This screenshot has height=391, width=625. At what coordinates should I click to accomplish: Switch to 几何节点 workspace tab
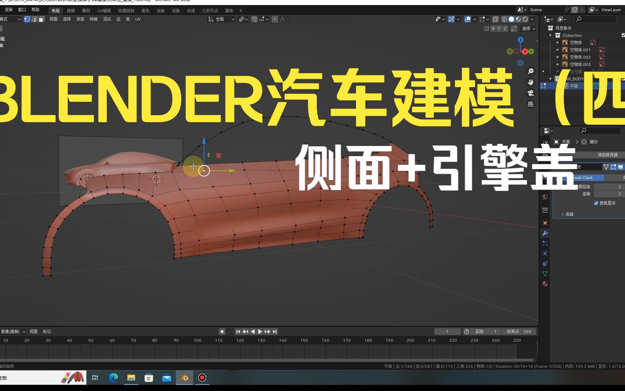coord(210,11)
